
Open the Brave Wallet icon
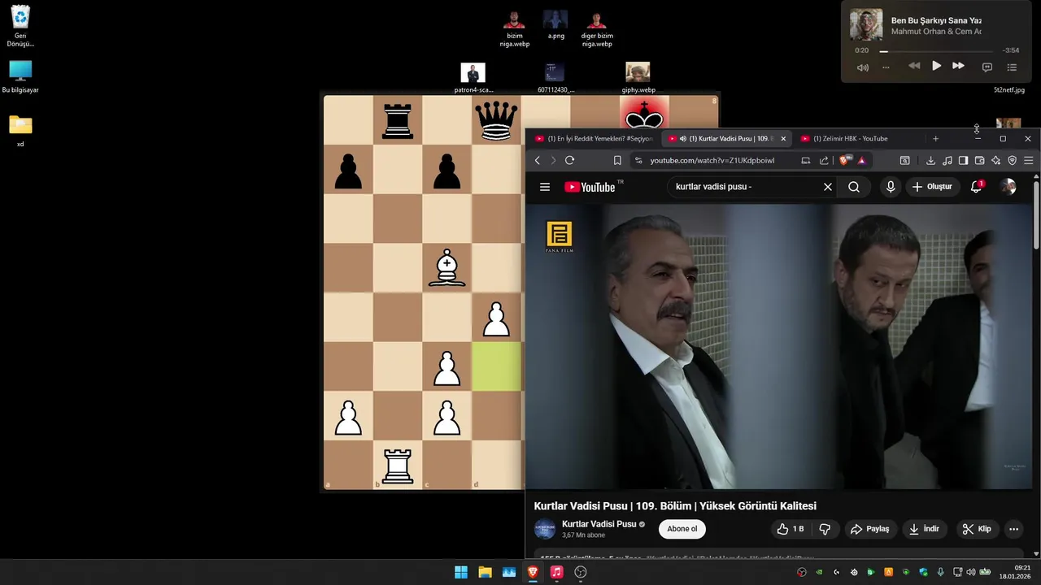pyautogui.click(x=979, y=161)
